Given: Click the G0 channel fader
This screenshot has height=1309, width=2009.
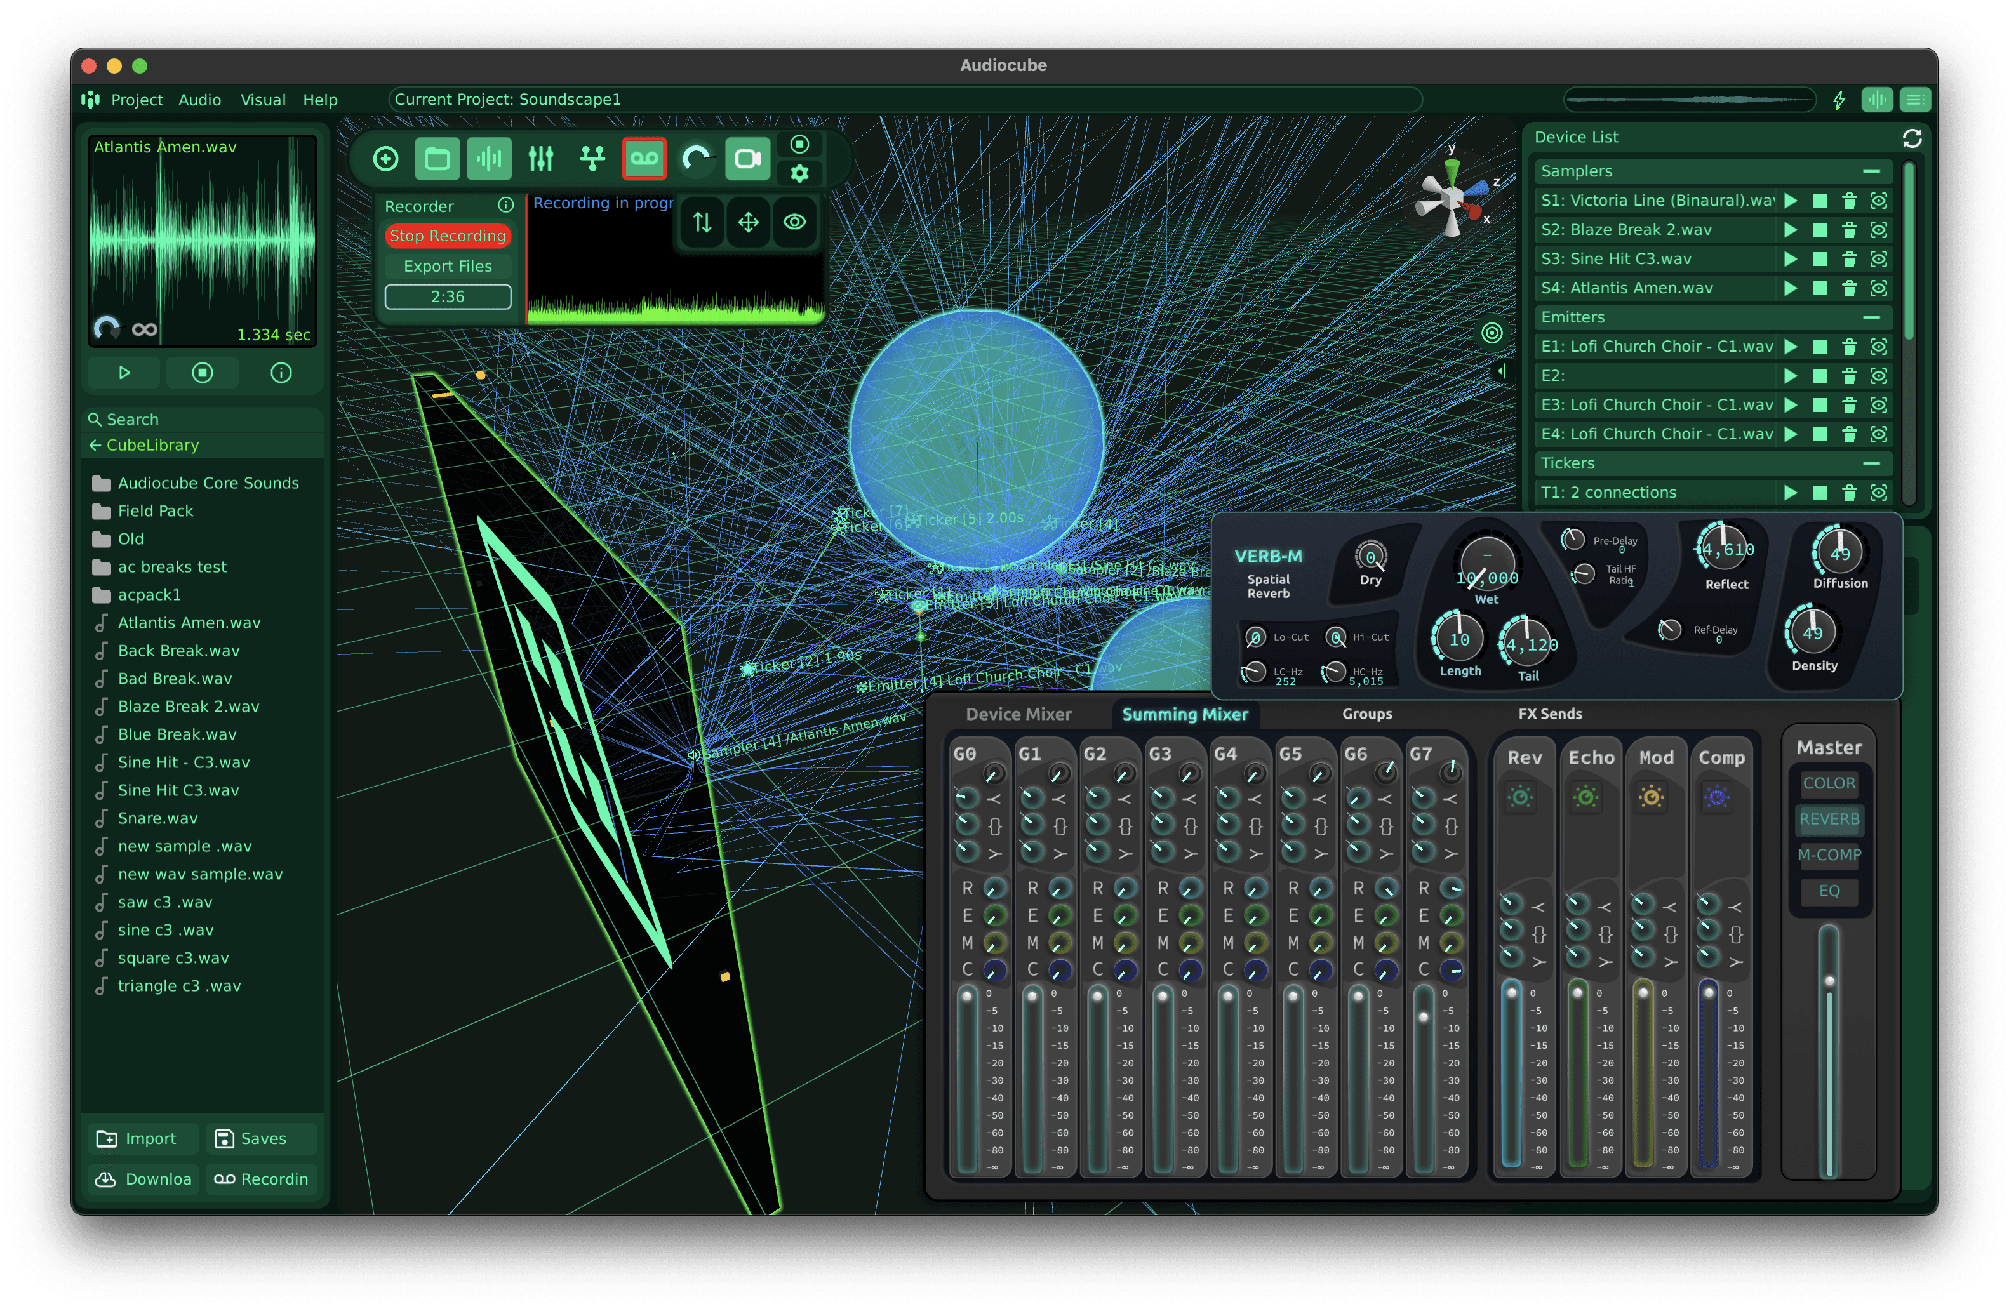Looking at the screenshot, I should pyautogui.click(x=966, y=997).
